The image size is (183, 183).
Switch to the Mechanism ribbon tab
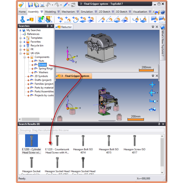pyautogui.click(x=68, y=12)
